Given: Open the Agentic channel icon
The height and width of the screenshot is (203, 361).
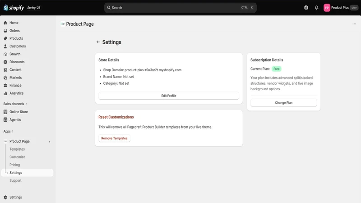Looking at the screenshot, I should 5,120.
